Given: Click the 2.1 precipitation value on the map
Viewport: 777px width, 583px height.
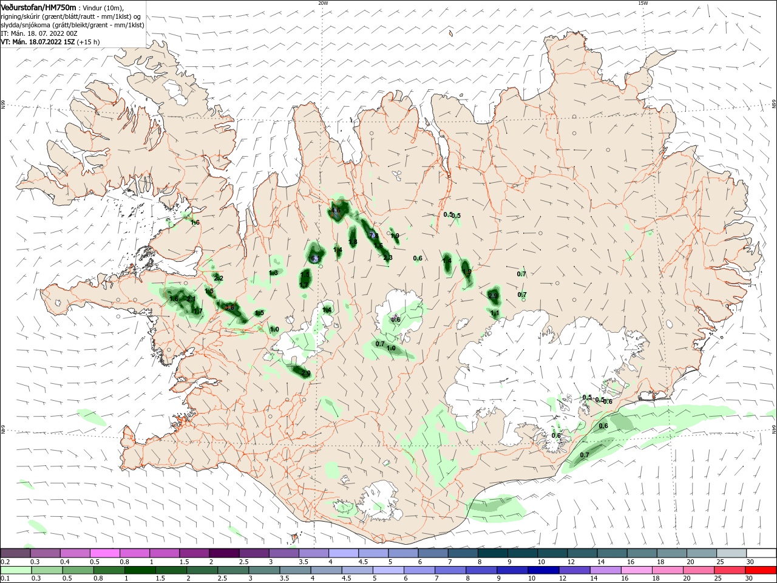Looking at the screenshot, I should tap(191, 299).
